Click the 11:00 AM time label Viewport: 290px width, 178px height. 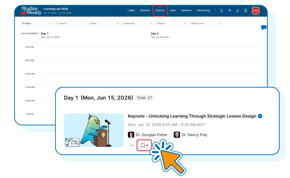point(29,87)
